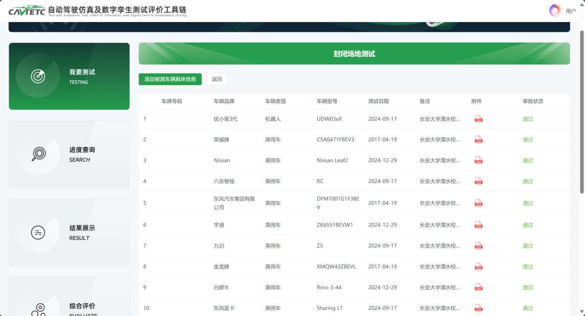Image resolution: width=585 pixels, height=316 pixels.
Task: Click the 用户 label in header
Action: click(x=571, y=11)
